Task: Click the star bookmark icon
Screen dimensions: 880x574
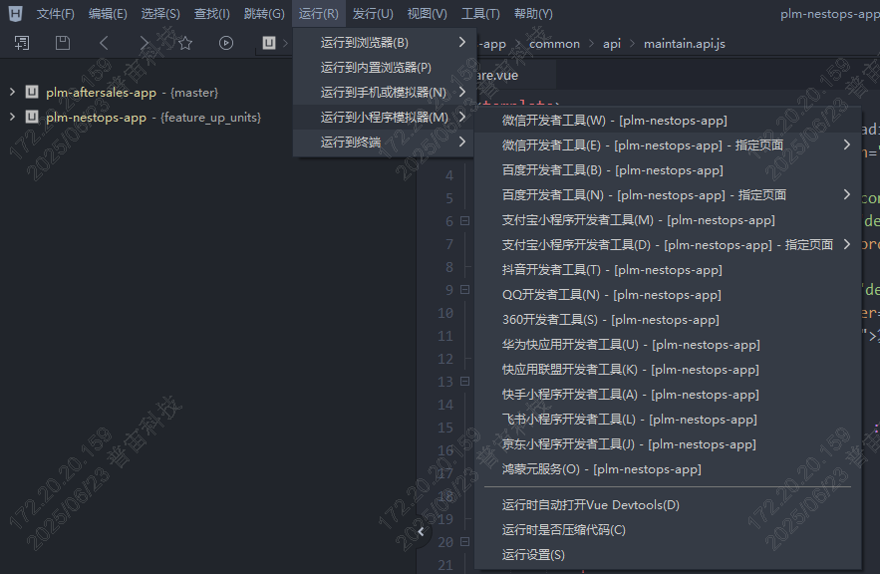Action: (185, 43)
